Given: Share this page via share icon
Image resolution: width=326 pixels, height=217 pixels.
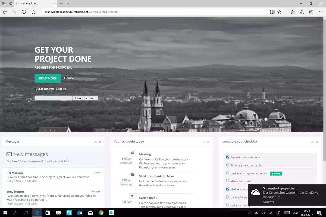Looking at the screenshot, I should pyautogui.click(x=311, y=12).
